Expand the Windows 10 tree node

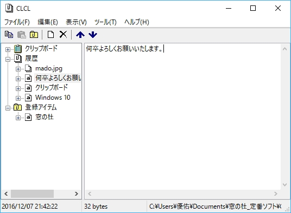18,98
